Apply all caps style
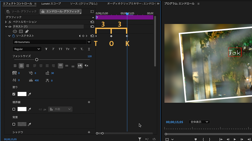 click(x=60, y=49)
